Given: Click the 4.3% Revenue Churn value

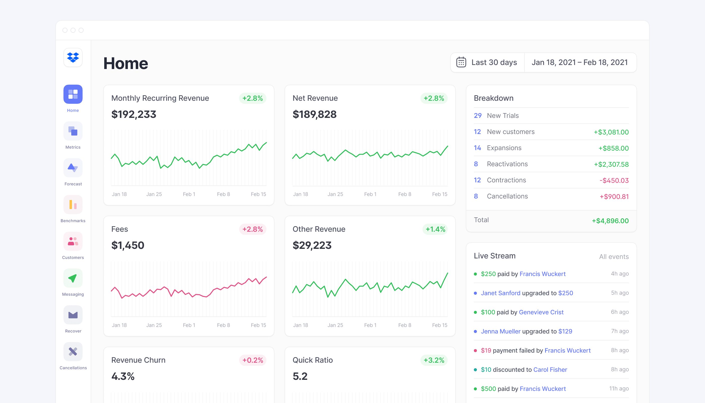Looking at the screenshot, I should pos(123,376).
